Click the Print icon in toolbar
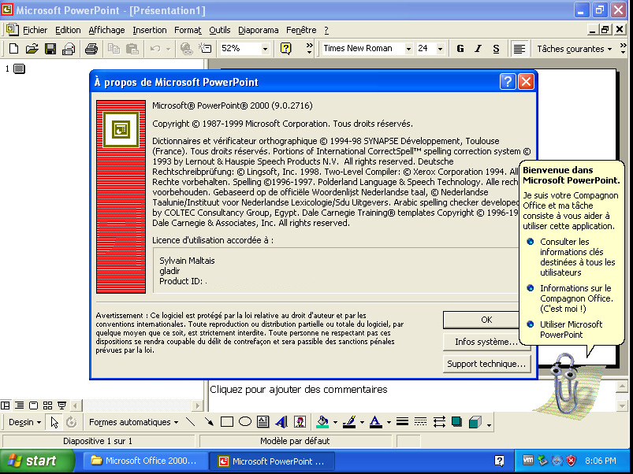 [91, 49]
